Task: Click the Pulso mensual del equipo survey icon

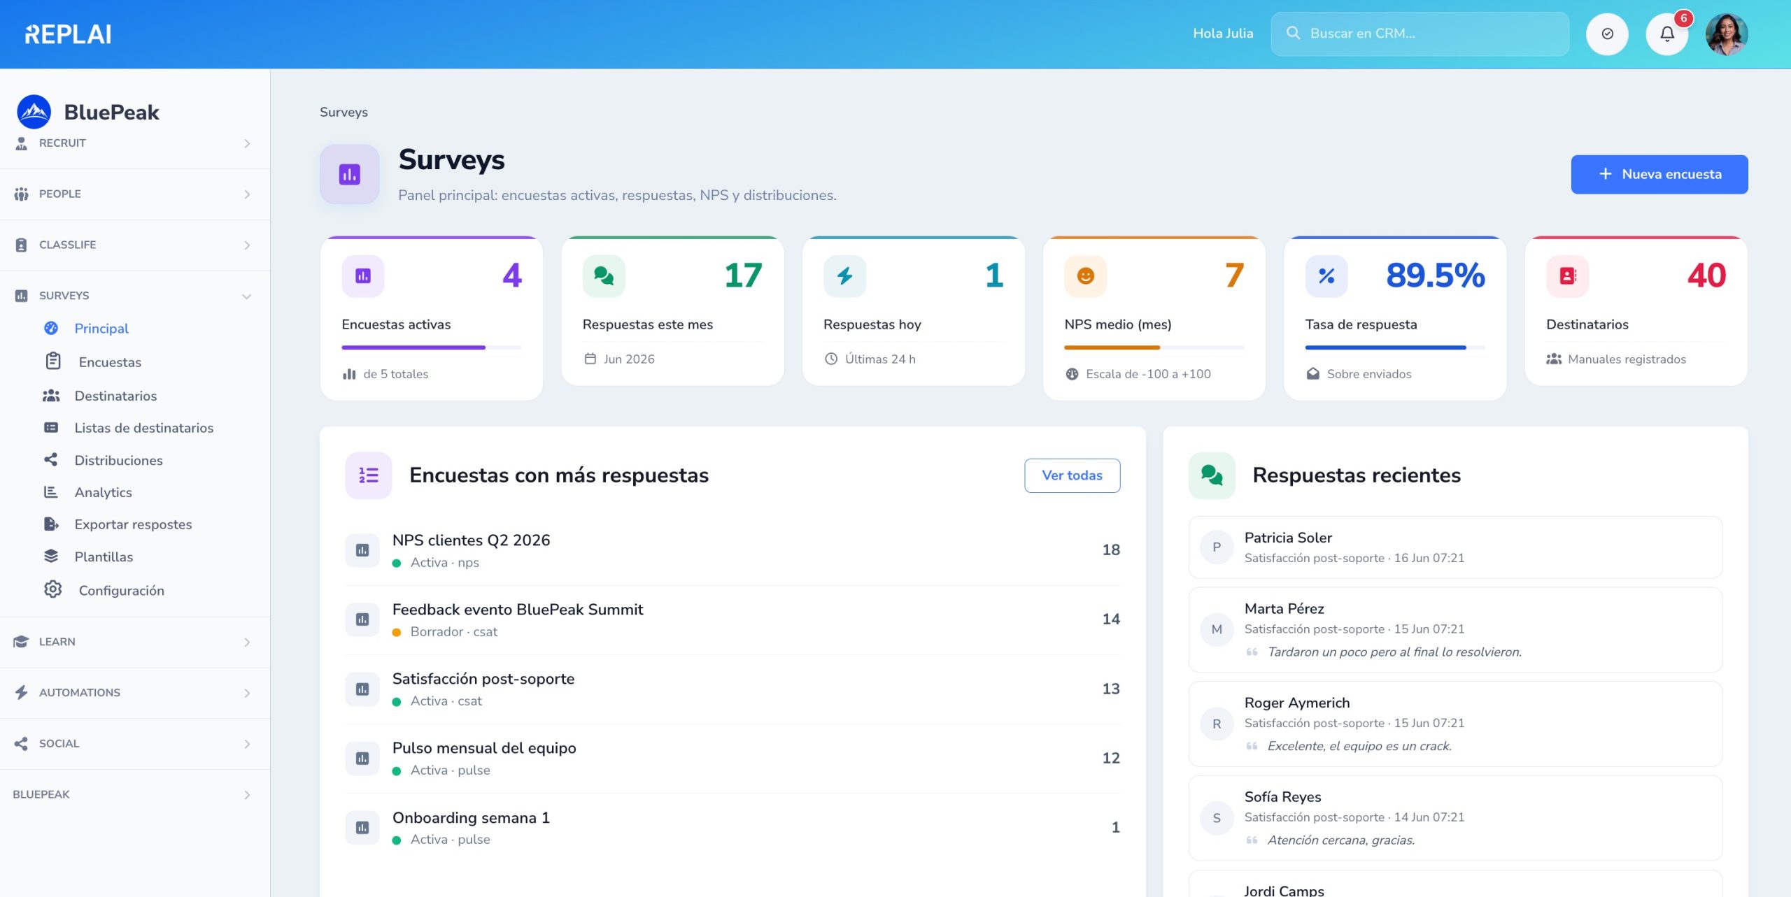Action: (362, 758)
